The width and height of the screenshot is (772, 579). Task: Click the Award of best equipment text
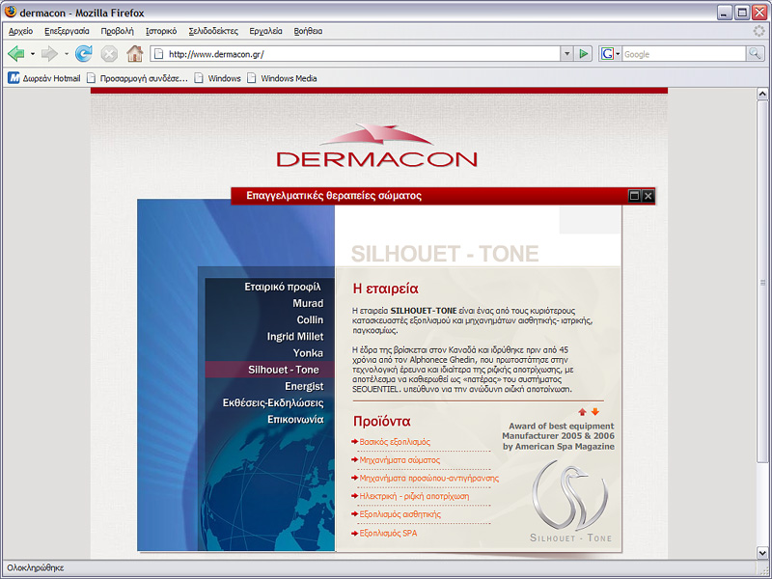click(559, 436)
